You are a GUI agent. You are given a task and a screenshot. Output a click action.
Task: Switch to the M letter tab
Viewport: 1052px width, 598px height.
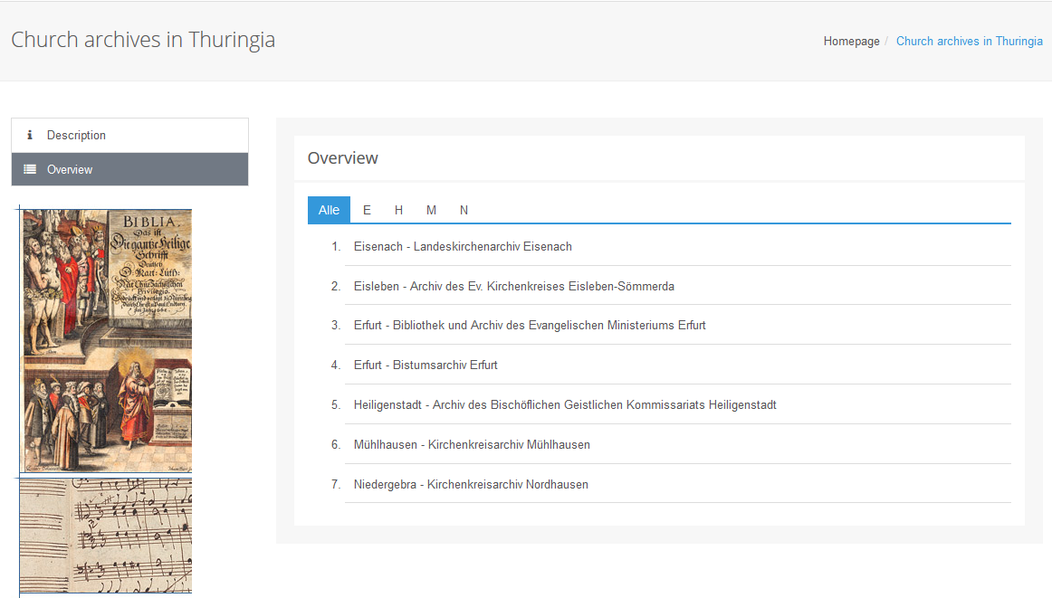coord(431,210)
